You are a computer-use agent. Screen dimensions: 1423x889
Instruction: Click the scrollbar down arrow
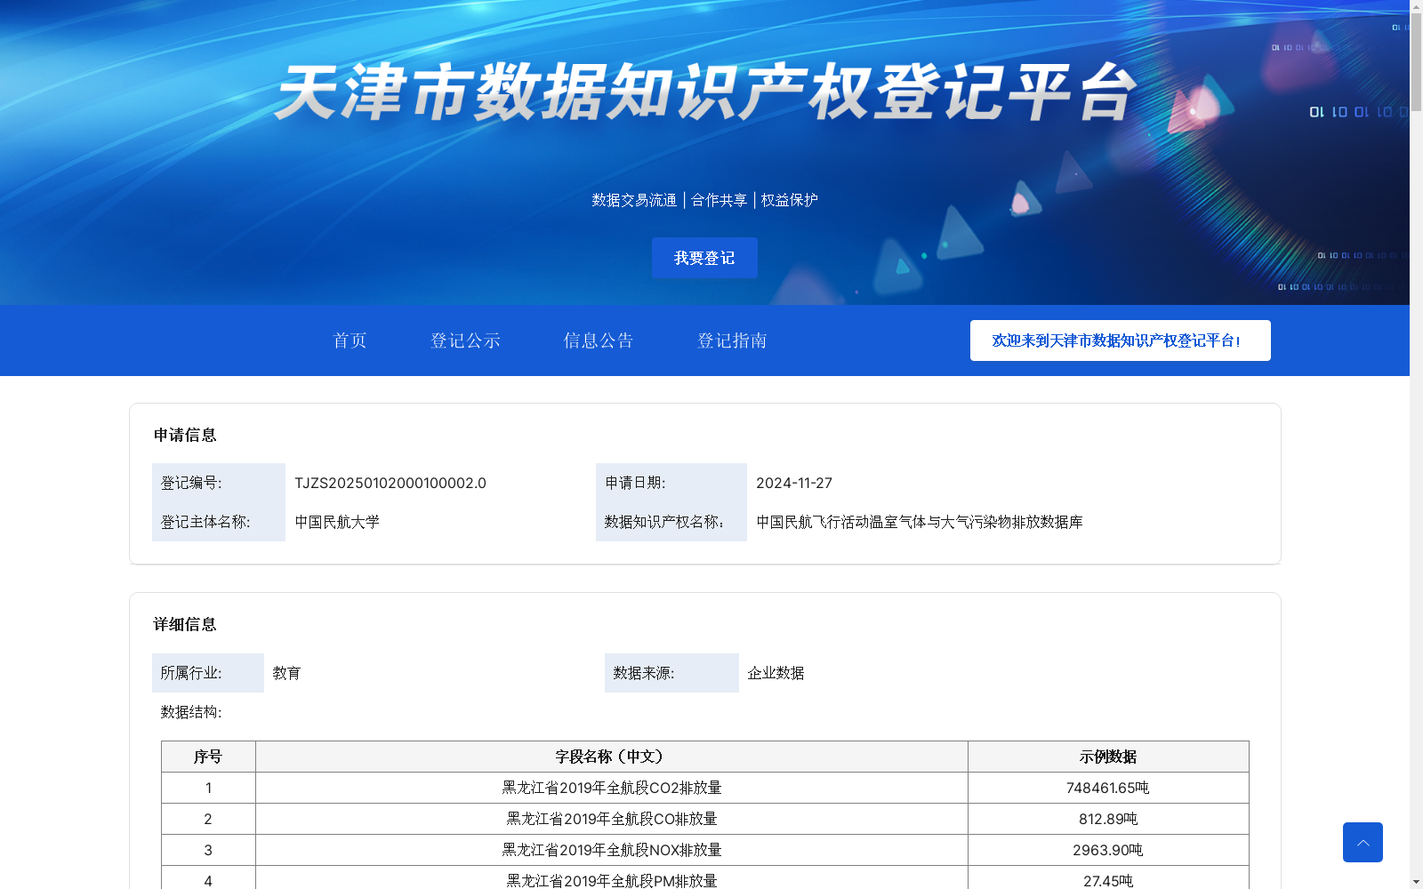[x=1416, y=882]
